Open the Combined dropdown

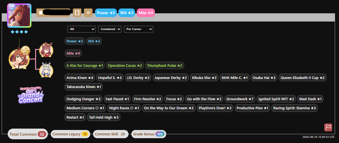click(x=110, y=29)
